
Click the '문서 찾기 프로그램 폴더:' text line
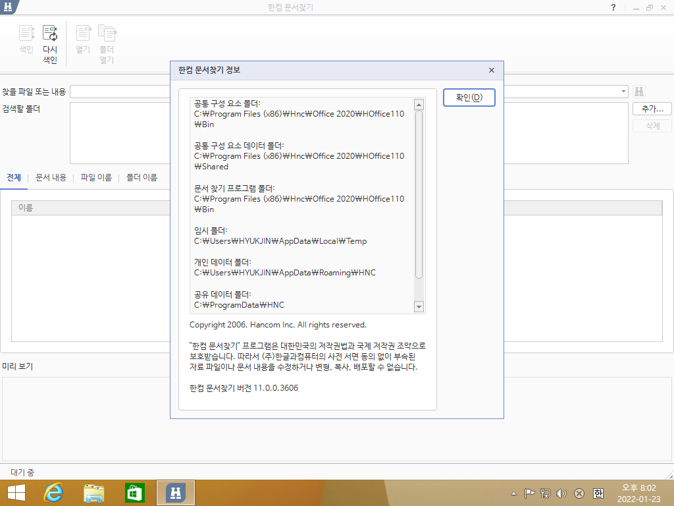point(234,188)
